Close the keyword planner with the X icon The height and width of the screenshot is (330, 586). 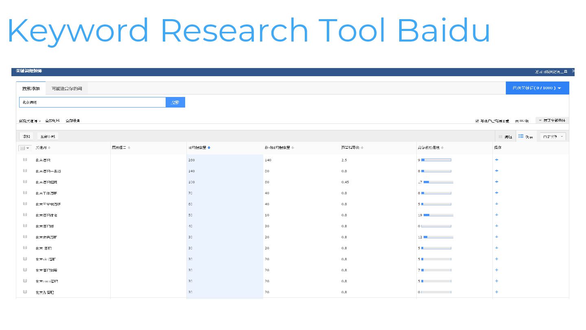tap(573, 71)
